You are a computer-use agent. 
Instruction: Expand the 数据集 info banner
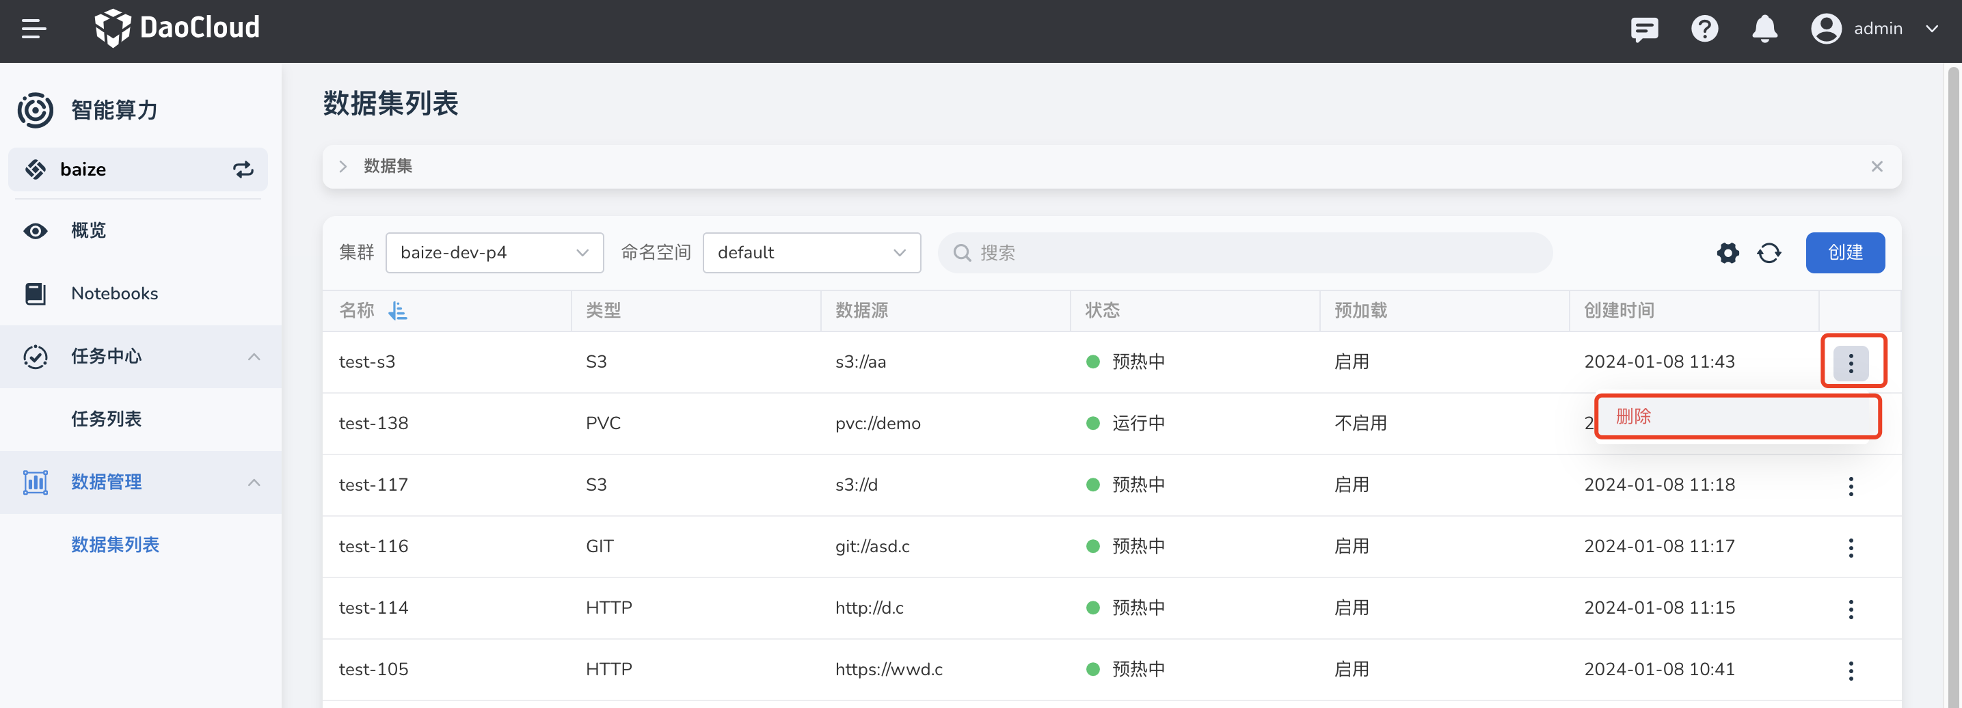click(343, 166)
